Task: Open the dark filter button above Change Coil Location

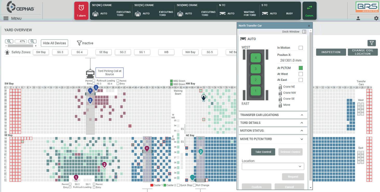Action: tap(372, 43)
